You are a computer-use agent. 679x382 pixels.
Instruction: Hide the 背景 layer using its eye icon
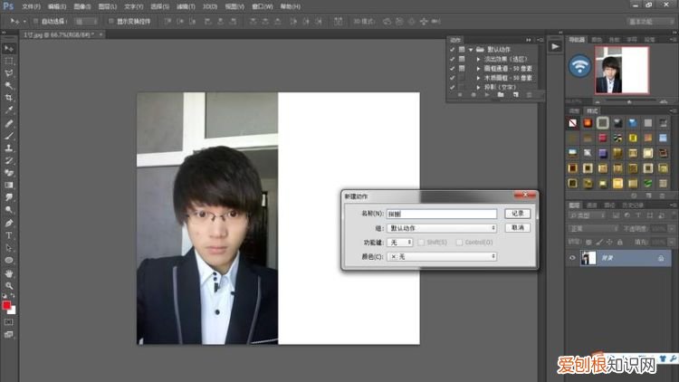click(571, 258)
